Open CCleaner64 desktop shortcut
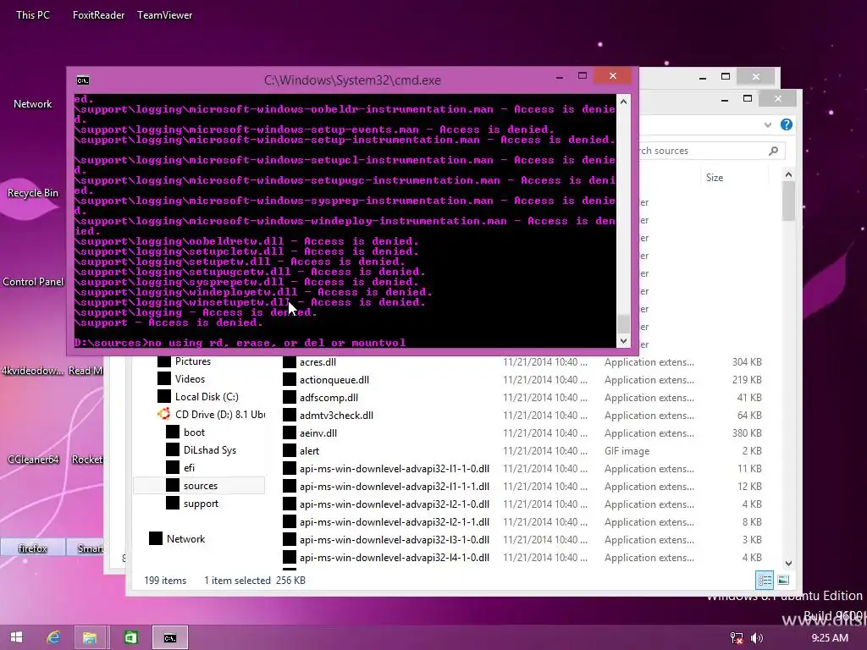Viewport: 867px width, 650px height. pos(33,460)
